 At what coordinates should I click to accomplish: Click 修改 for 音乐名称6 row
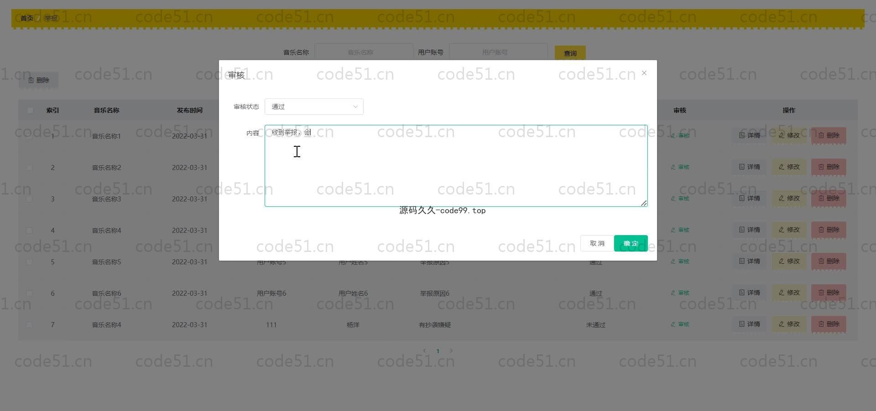coord(789,293)
